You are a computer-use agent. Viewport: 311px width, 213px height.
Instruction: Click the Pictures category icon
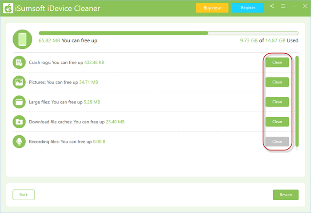pos(19,82)
